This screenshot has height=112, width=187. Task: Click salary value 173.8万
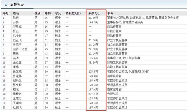tap(93, 76)
